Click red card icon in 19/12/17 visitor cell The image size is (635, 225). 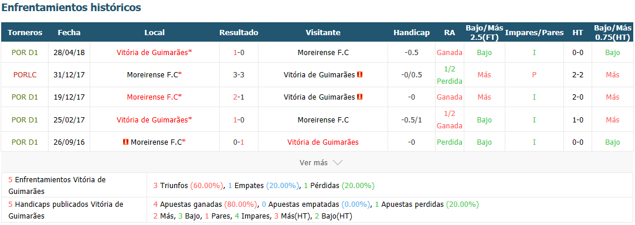pos(359,97)
